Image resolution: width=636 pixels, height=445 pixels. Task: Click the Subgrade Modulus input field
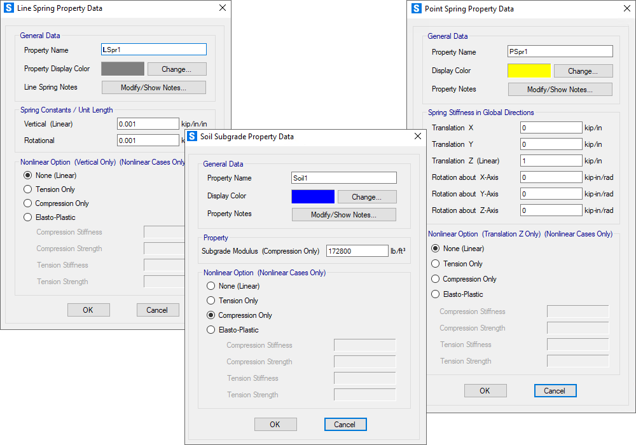click(x=357, y=251)
